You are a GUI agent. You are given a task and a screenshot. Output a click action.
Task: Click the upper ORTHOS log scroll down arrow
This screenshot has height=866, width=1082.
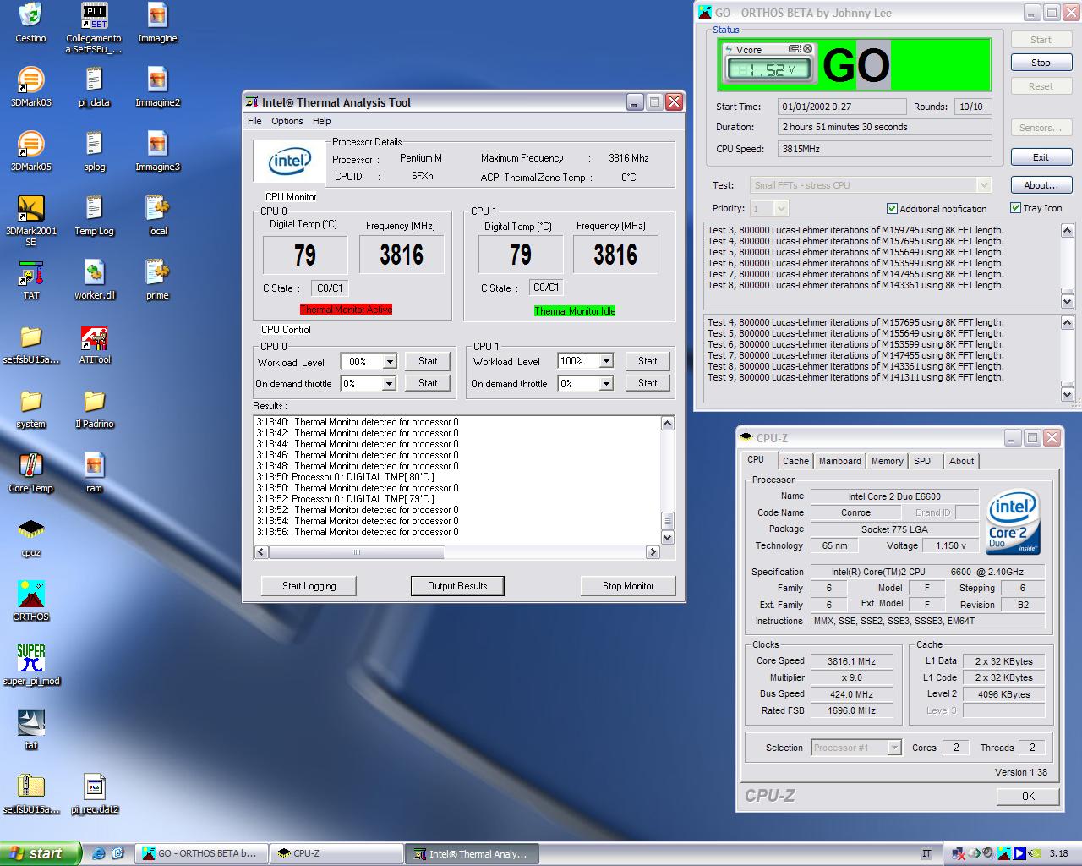1067,301
